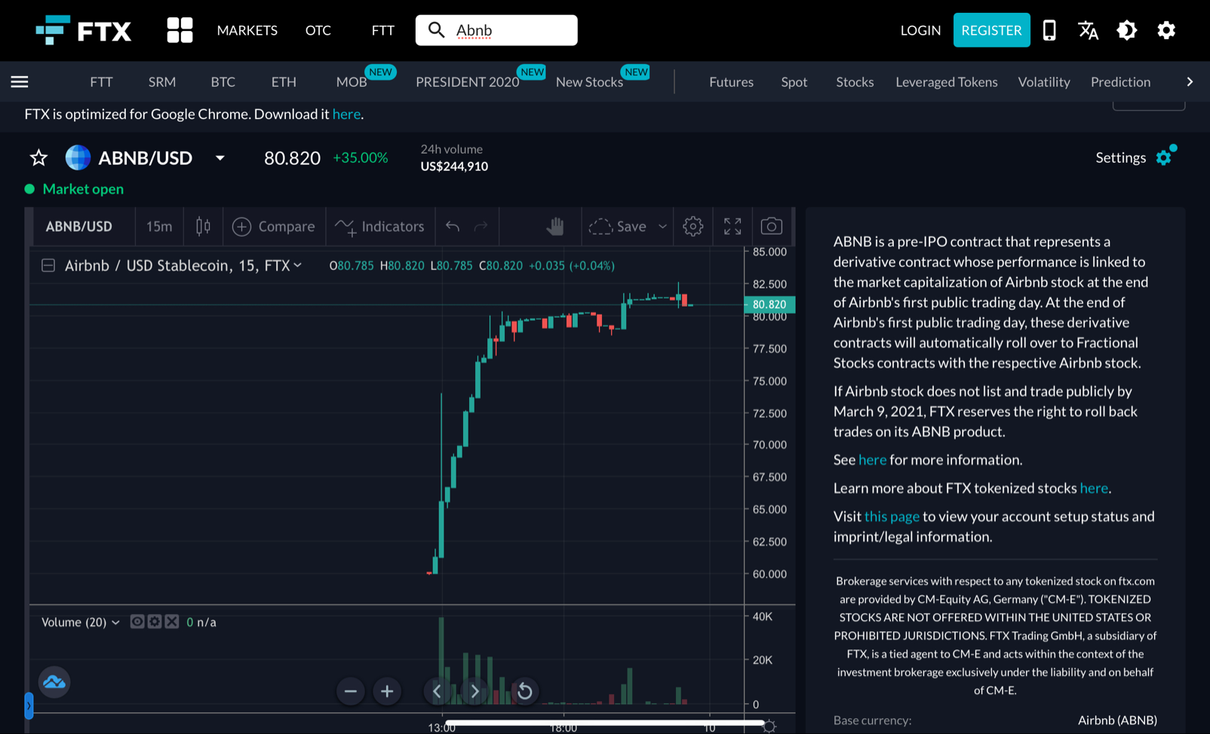The width and height of the screenshot is (1210, 734).
Task: Enter fullscreen chart mode
Action: (x=732, y=226)
